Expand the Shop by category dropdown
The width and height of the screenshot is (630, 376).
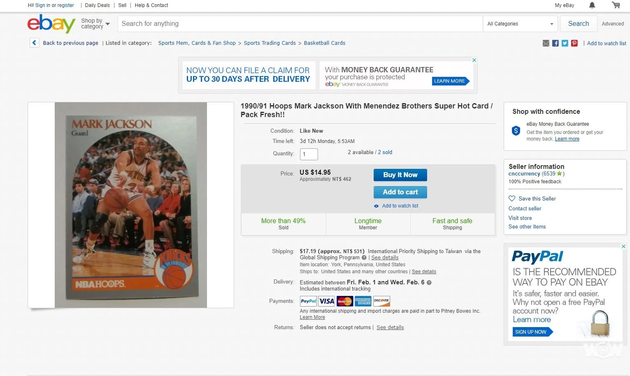point(95,23)
